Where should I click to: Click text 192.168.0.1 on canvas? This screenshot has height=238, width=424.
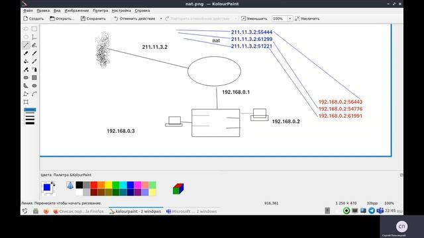[236, 92]
